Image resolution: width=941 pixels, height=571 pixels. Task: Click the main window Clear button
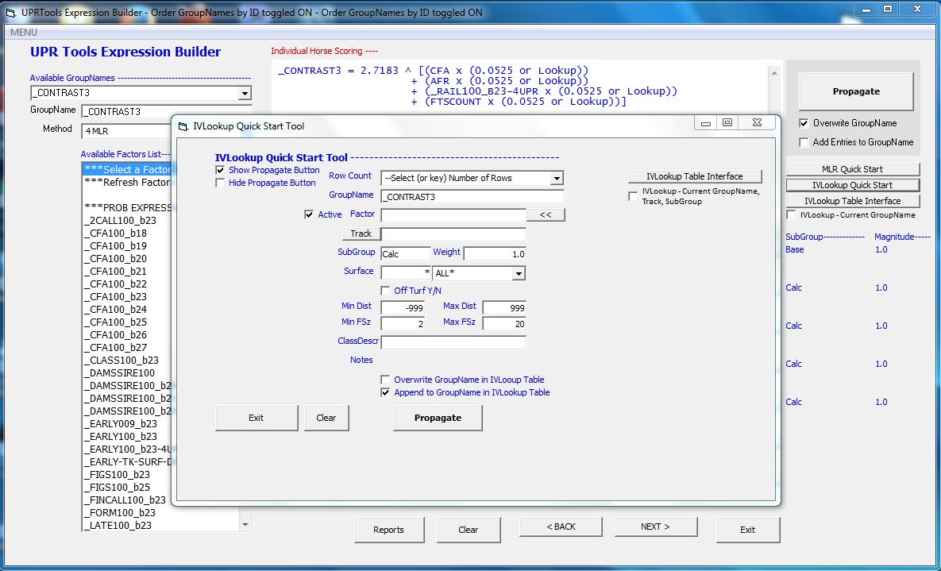tap(468, 530)
